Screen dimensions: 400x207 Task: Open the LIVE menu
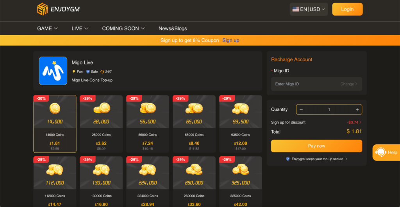(x=80, y=29)
